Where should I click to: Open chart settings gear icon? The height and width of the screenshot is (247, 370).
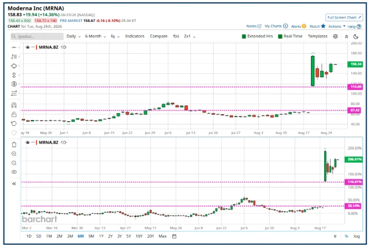pos(335,36)
